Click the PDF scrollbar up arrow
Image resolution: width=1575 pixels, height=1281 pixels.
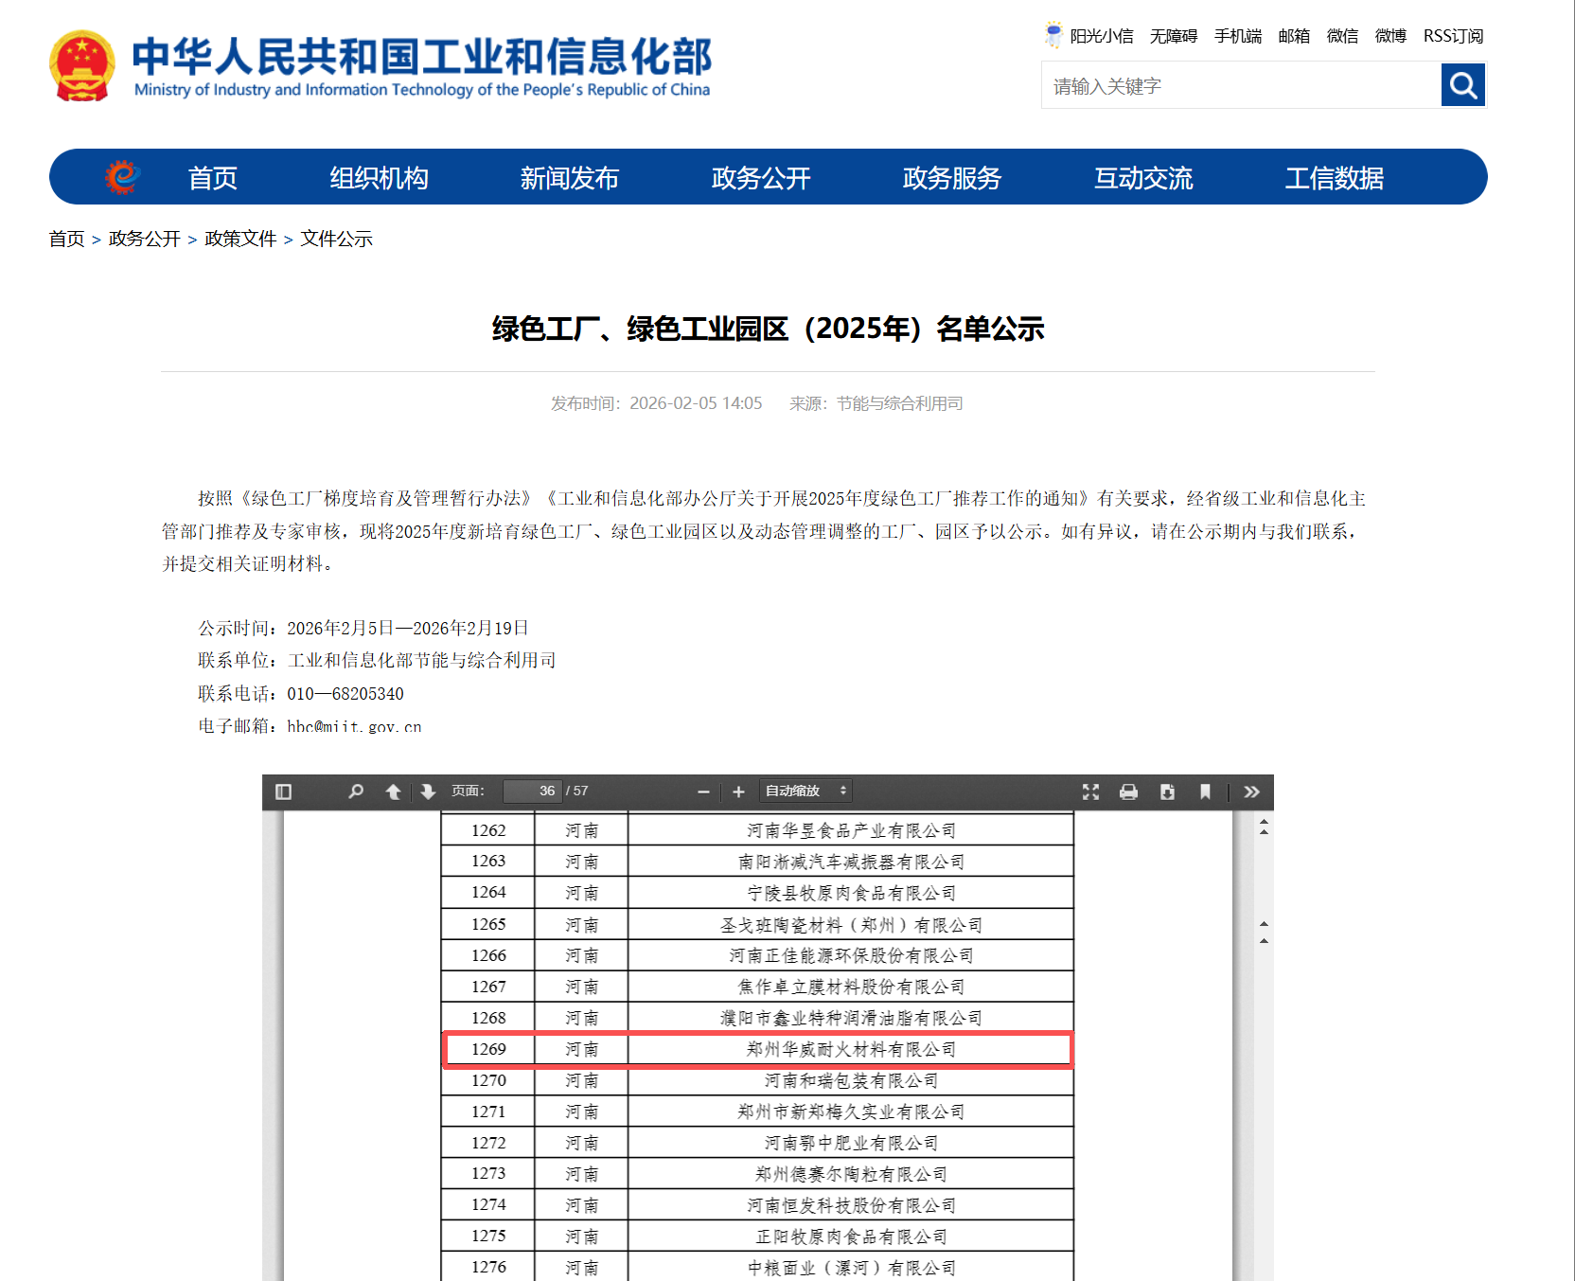1264,828
